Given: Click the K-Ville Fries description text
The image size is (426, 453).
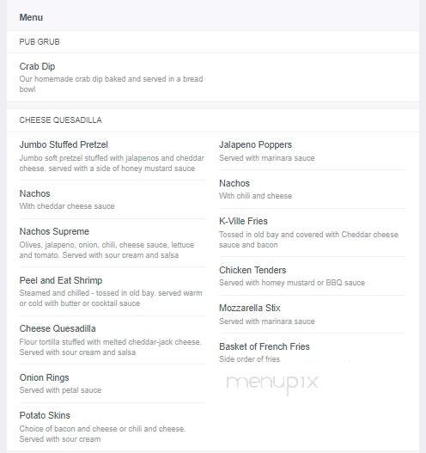Looking at the screenshot, I should (x=309, y=240).
